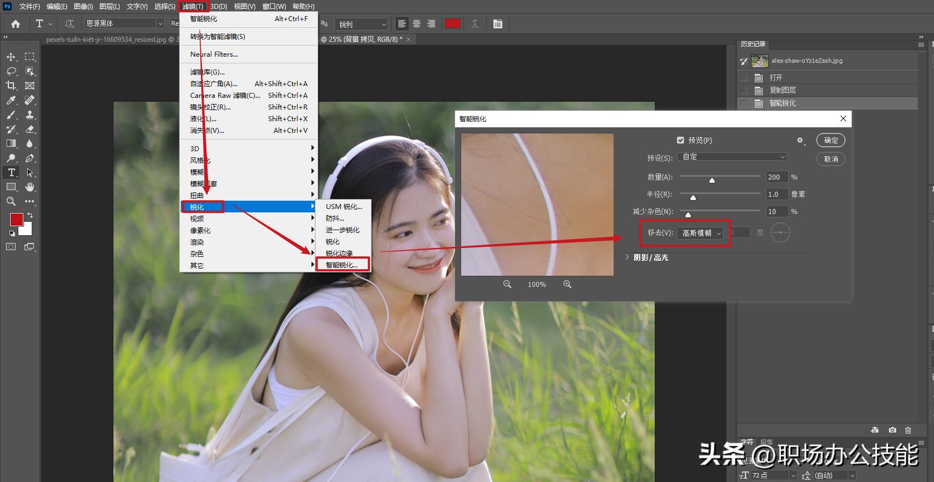The width and height of the screenshot is (934, 482).
Task: Select the Hand tool
Action: pyautogui.click(x=30, y=187)
